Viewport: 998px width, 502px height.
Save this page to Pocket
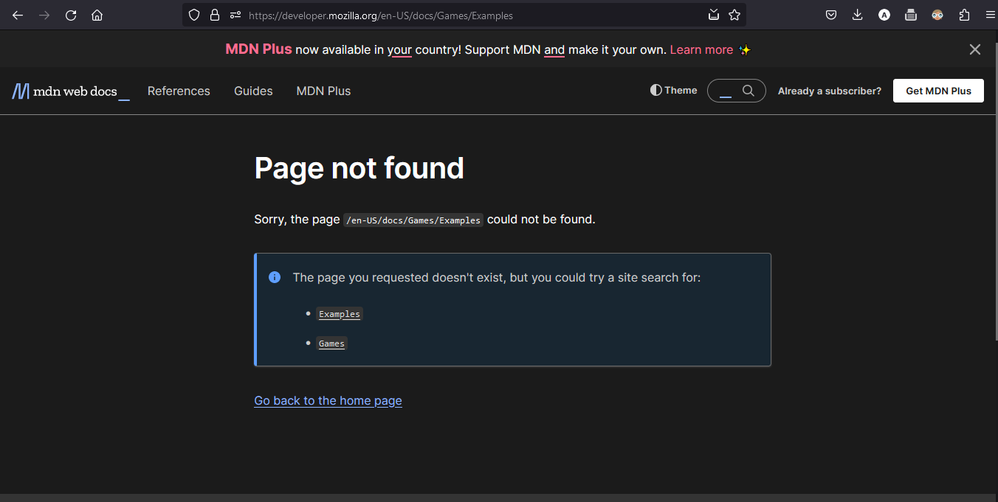point(830,15)
